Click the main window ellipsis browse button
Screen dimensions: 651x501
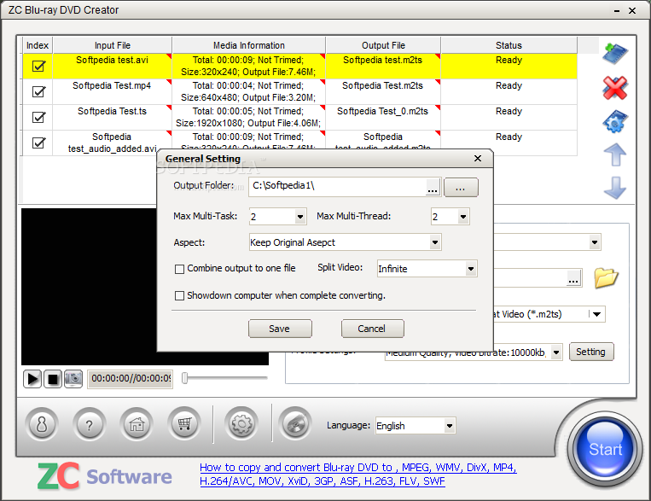(x=573, y=278)
